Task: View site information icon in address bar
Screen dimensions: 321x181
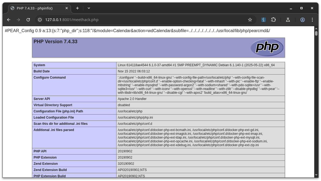Action: coord(40,20)
